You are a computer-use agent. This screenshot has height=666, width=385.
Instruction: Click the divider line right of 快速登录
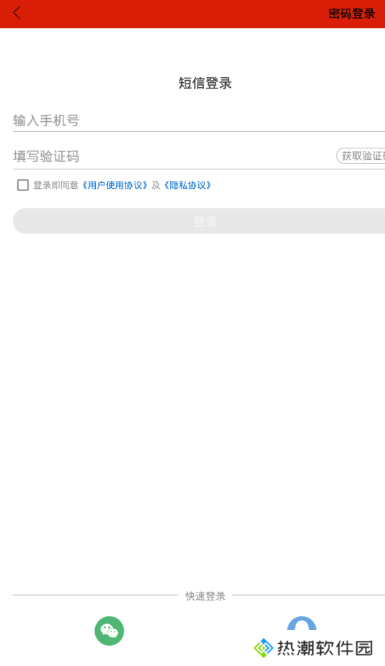309,595
